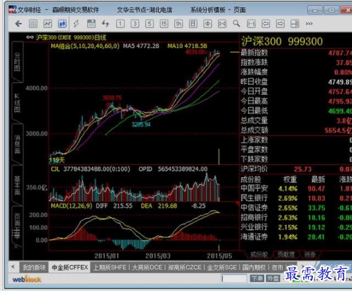This screenshot has width=352, height=291.
Task: Select the 领涨 panel tab
Action: pyautogui.click(x=310, y=255)
